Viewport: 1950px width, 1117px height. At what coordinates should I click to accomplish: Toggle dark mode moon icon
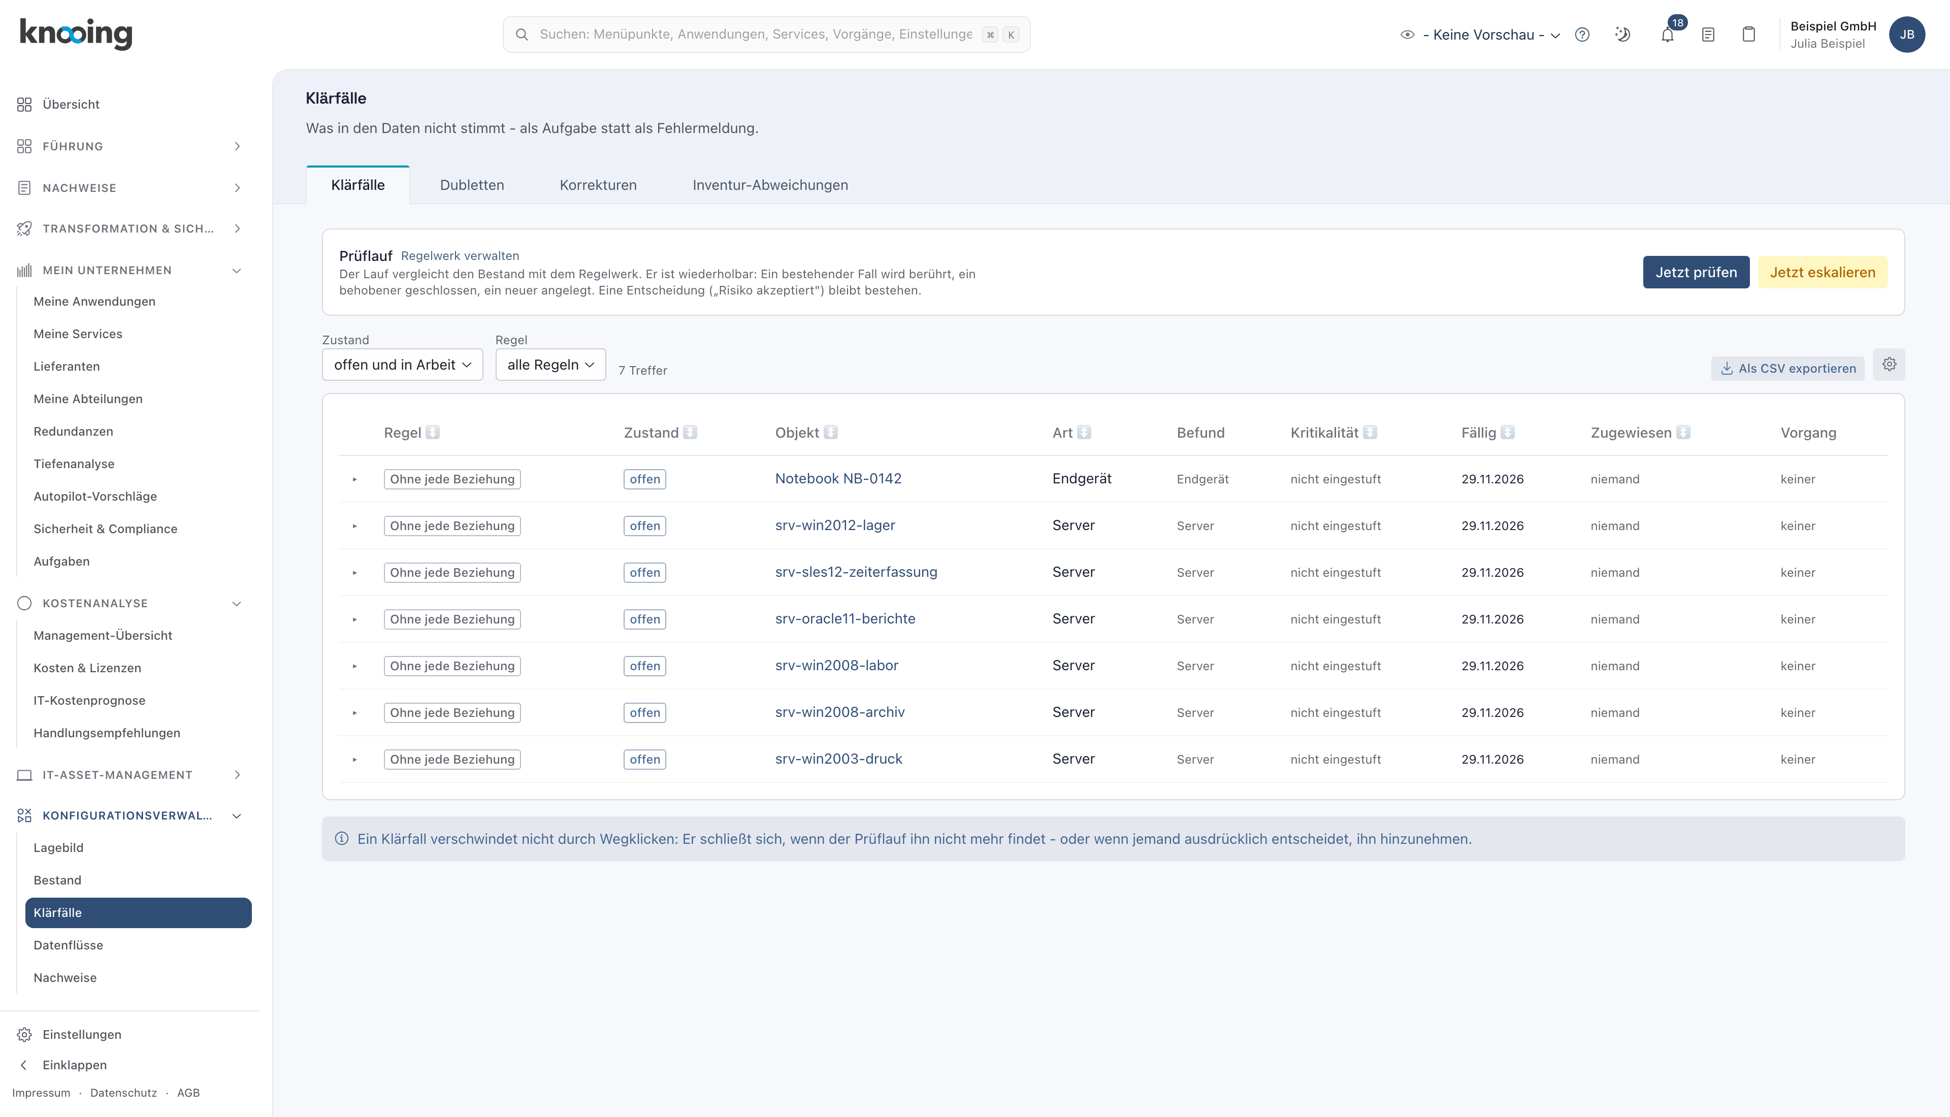point(1622,35)
